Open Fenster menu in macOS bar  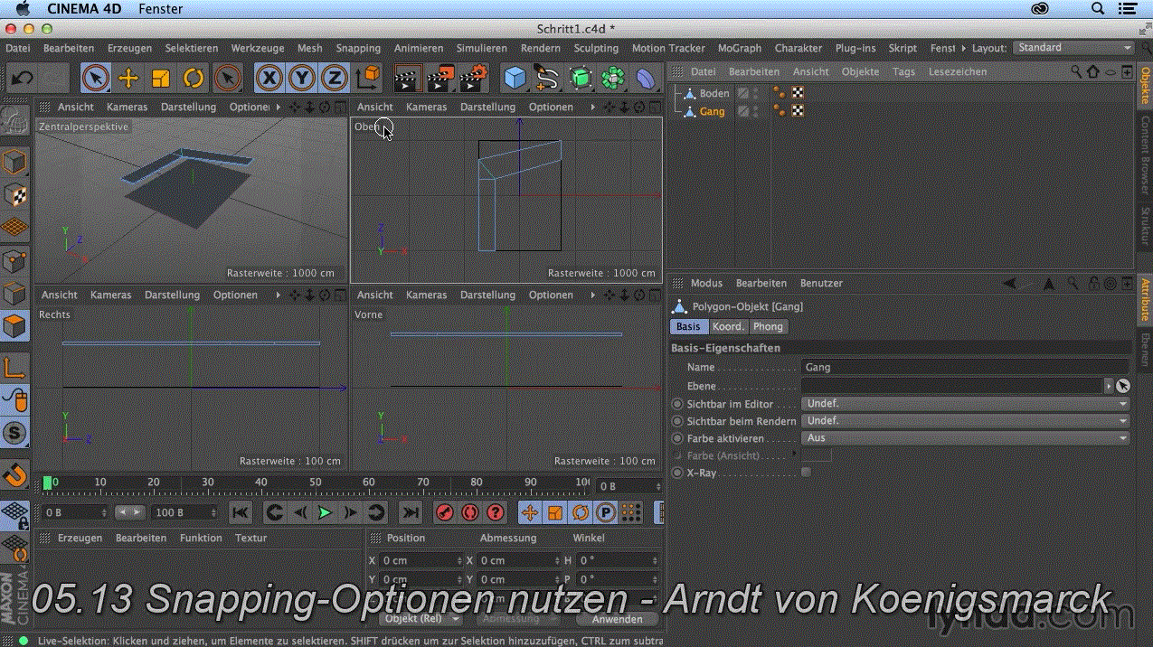click(161, 9)
